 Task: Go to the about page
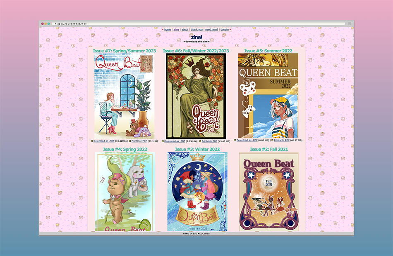(185, 30)
